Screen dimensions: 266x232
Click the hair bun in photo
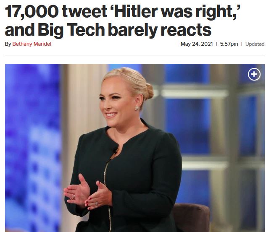[x=149, y=91]
